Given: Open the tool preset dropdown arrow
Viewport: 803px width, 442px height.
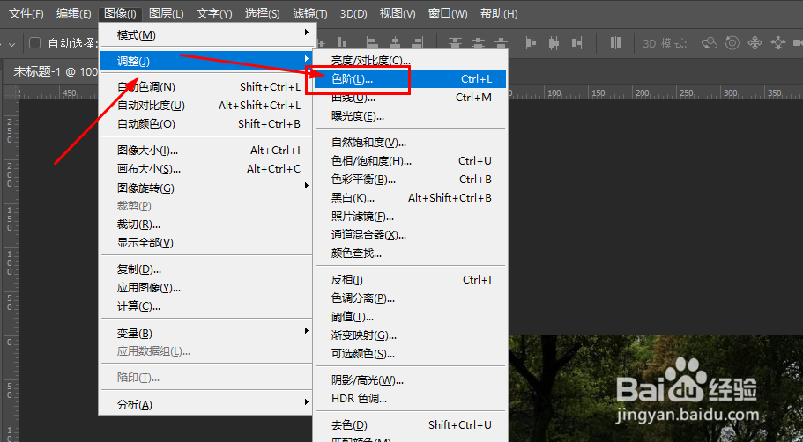Looking at the screenshot, I should tap(11, 44).
